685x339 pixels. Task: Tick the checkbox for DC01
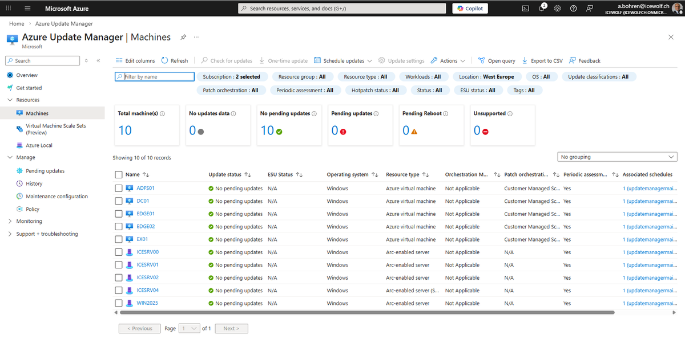[x=119, y=201]
